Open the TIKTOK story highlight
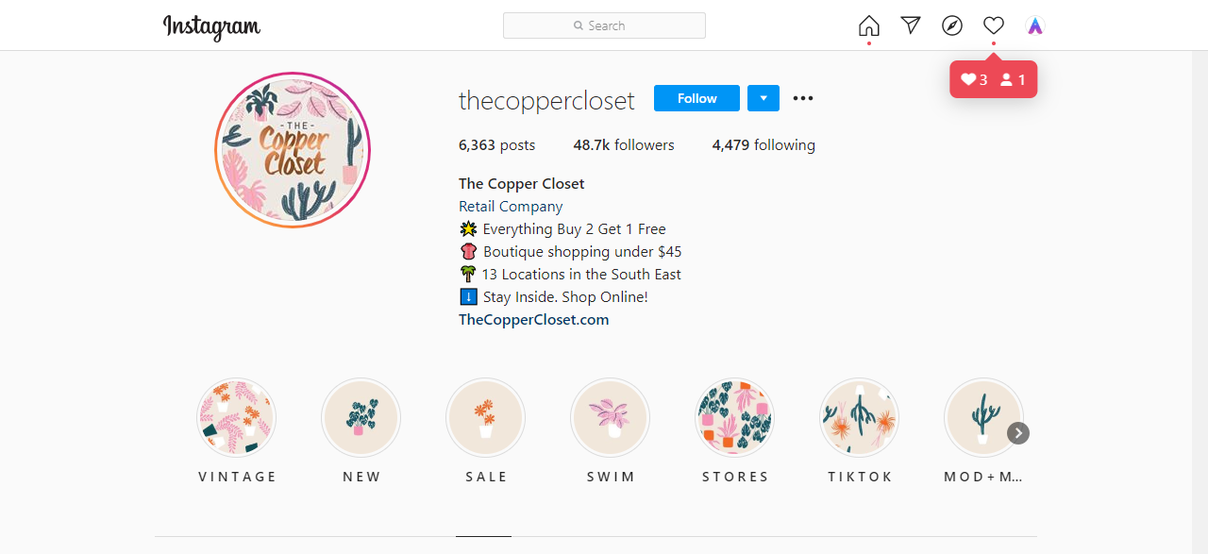The image size is (1208, 554). coord(860,418)
